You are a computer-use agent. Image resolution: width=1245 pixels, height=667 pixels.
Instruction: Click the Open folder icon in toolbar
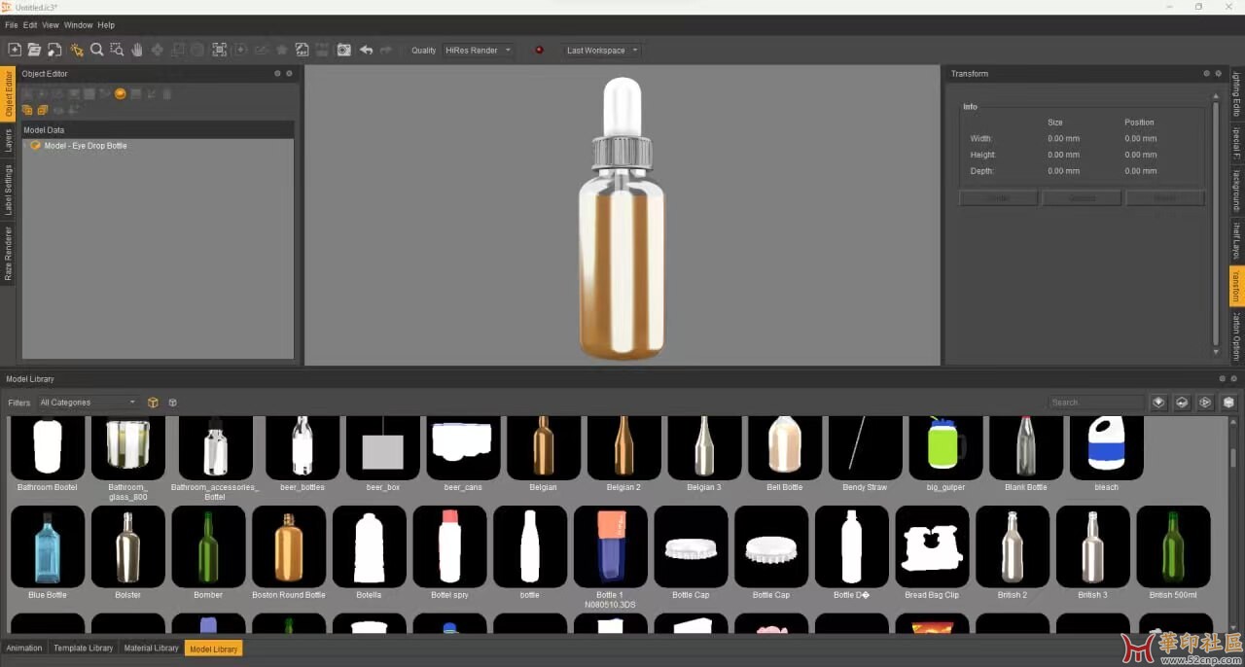pyautogui.click(x=34, y=50)
